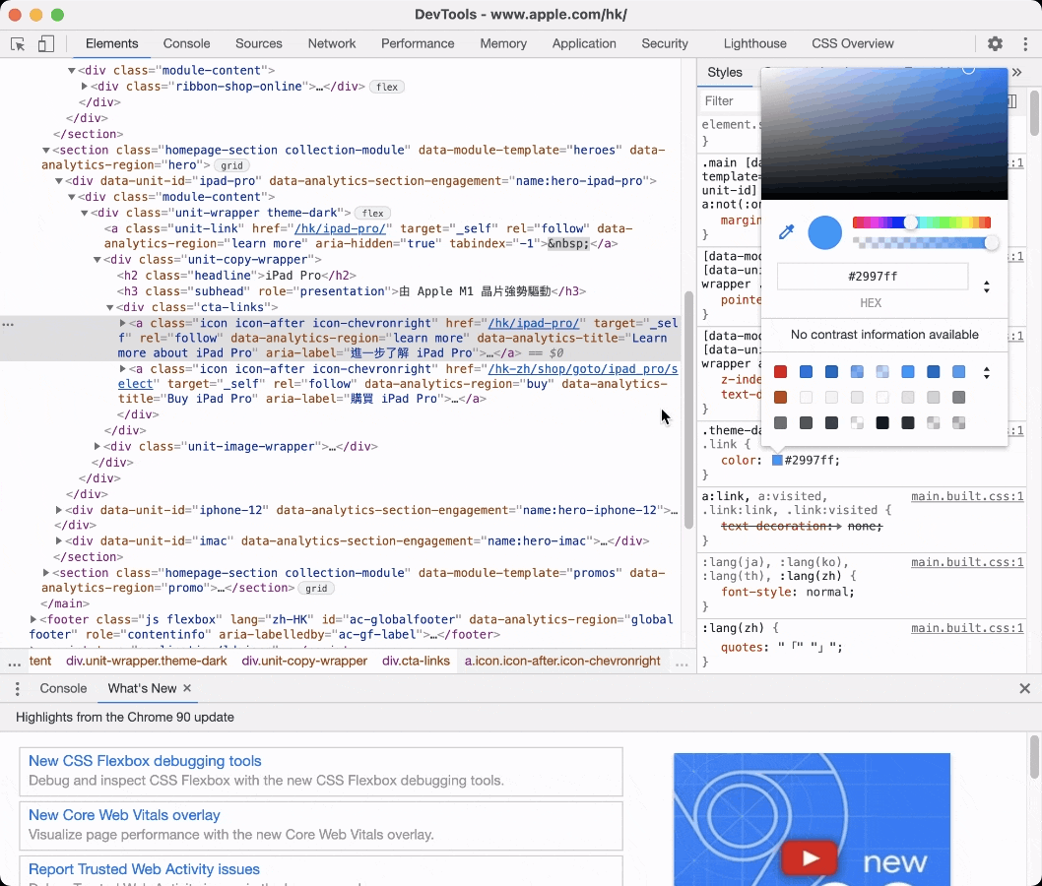Select the red swatch in the palette

(780, 372)
